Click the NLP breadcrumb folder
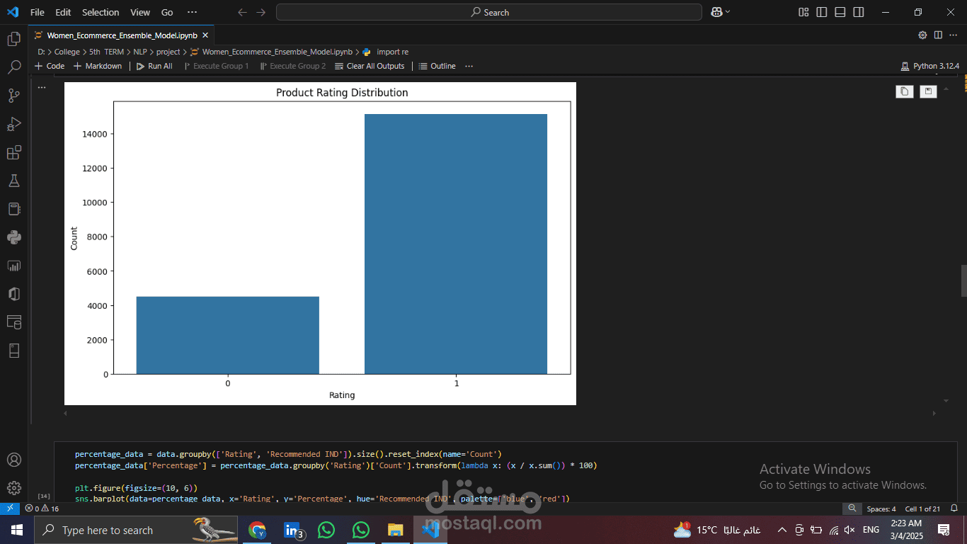 [140, 52]
